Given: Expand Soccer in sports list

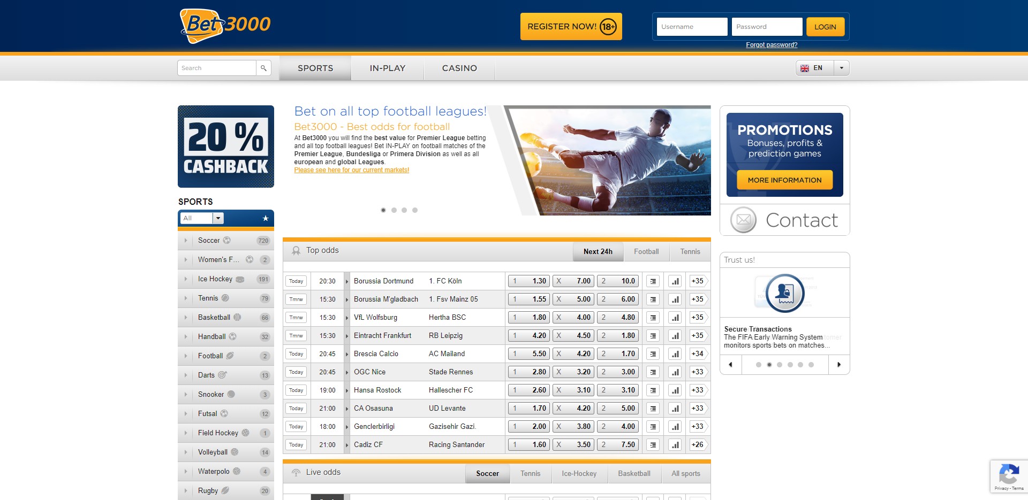Looking at the screenshot, I should 186,241.
